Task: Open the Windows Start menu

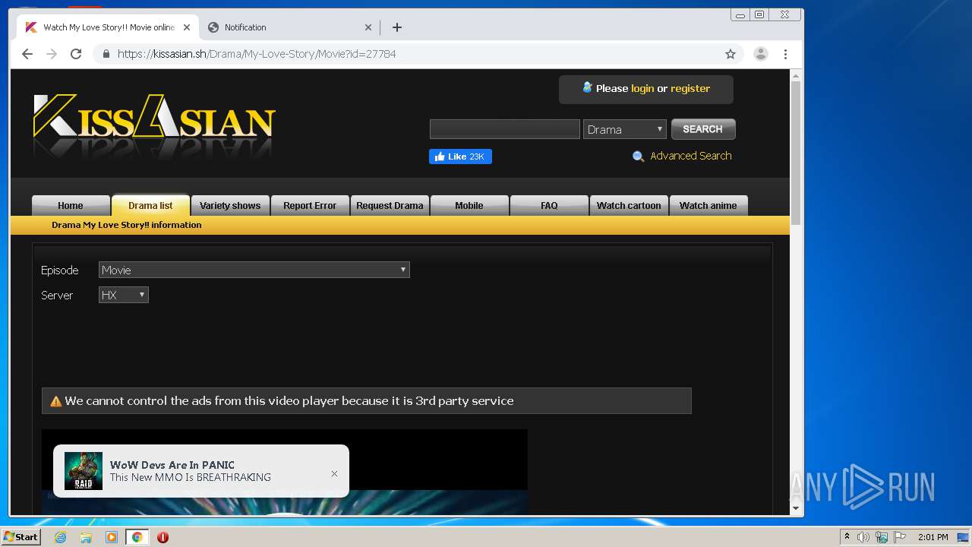Action: click(x=21, y=537)
